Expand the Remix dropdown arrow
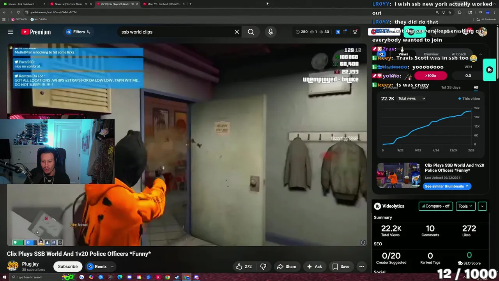This screenshot has height=281, width=499. click(112, 267)
